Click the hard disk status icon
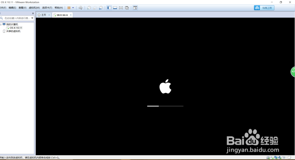Image resolution: width=295 pixels, height=160 pixels. pos(268,158)
